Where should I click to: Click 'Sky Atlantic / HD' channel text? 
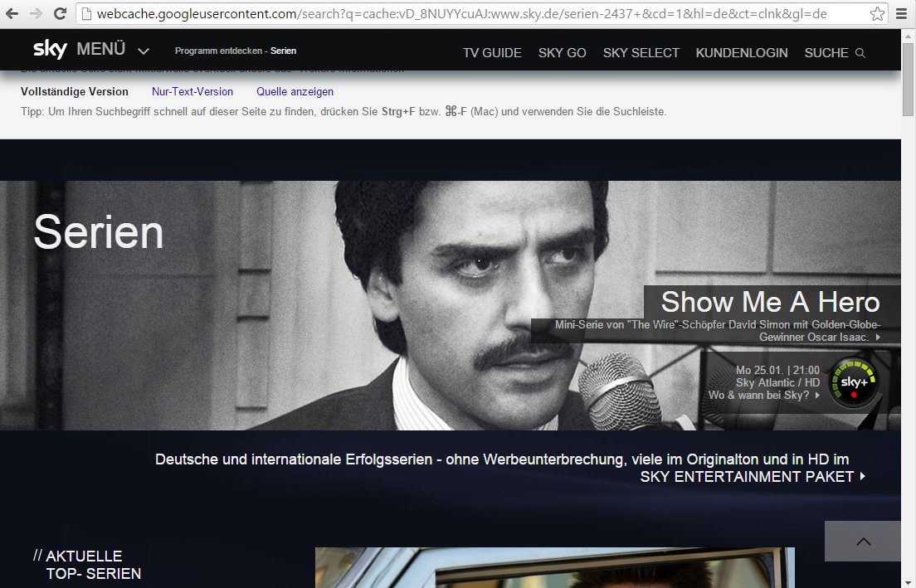(777, 382)
